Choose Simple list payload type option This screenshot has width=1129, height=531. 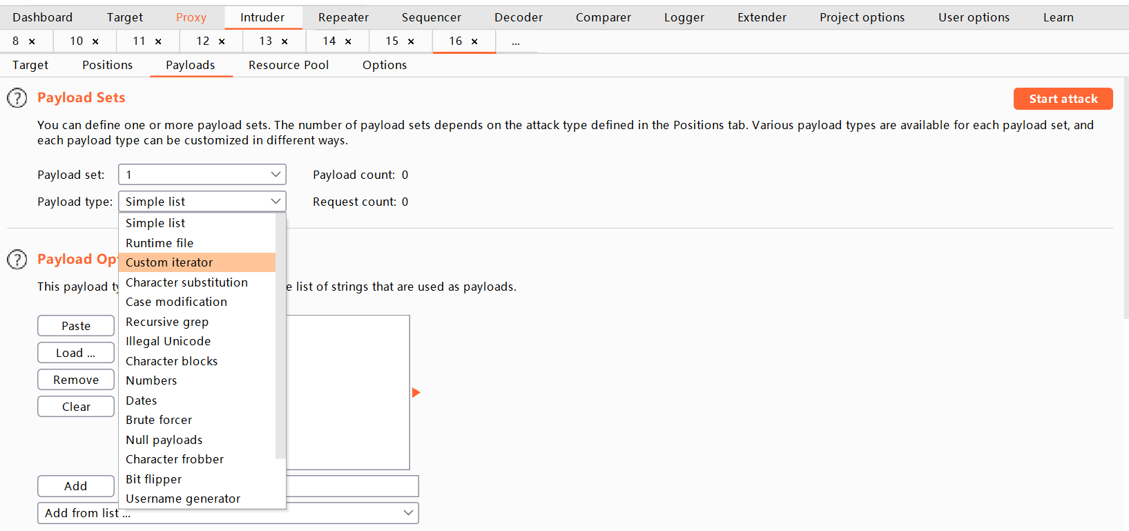197,223
